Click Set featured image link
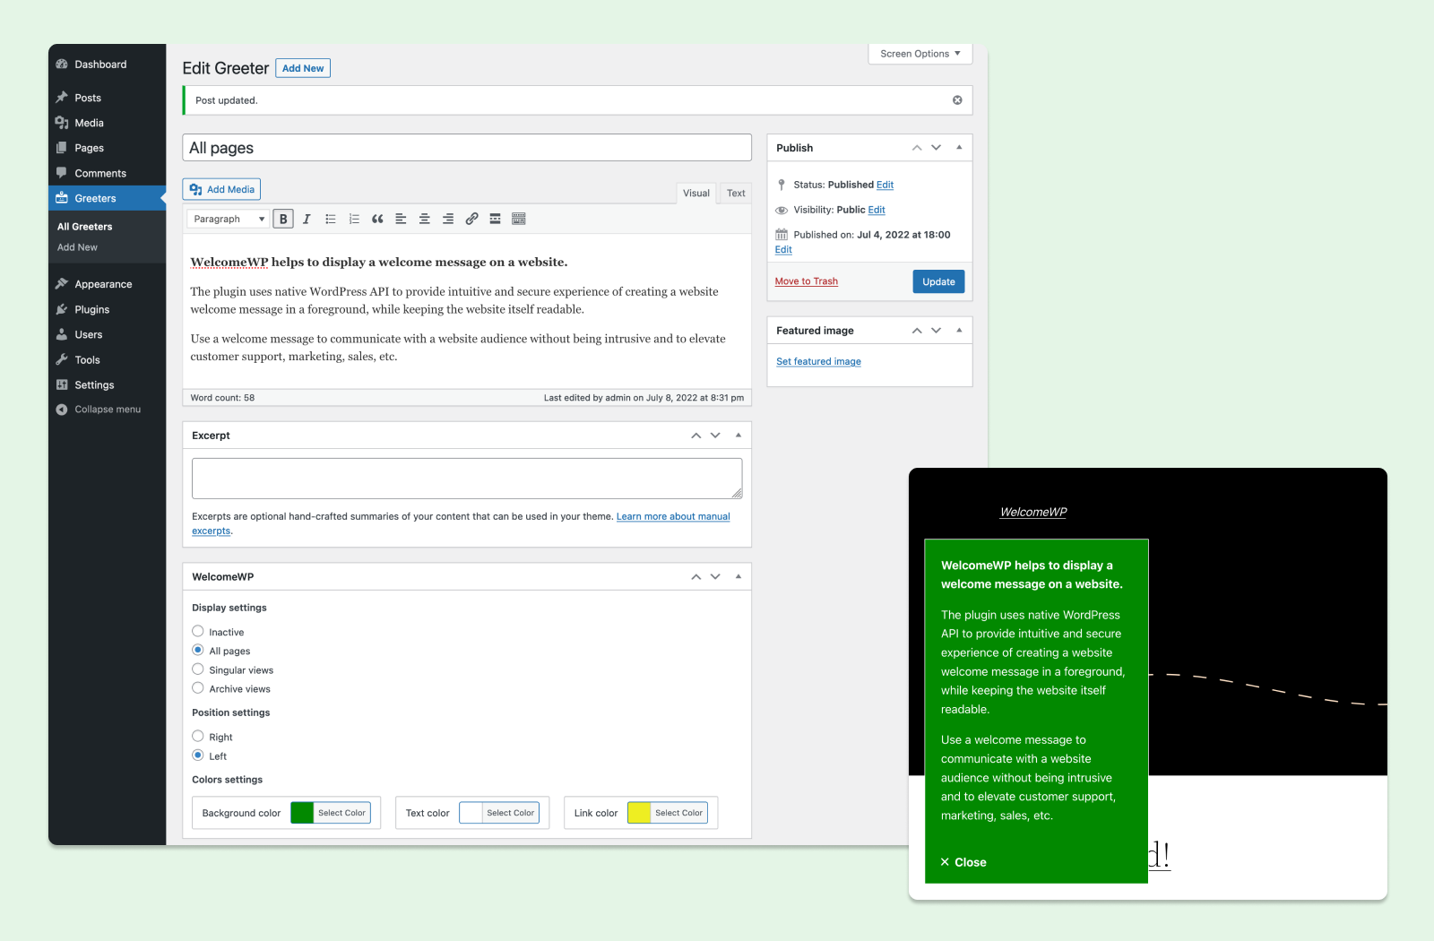The image size is (1434, 941). [x=818, y=362]
